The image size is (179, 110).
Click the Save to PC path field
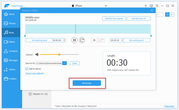click(49, 63)
